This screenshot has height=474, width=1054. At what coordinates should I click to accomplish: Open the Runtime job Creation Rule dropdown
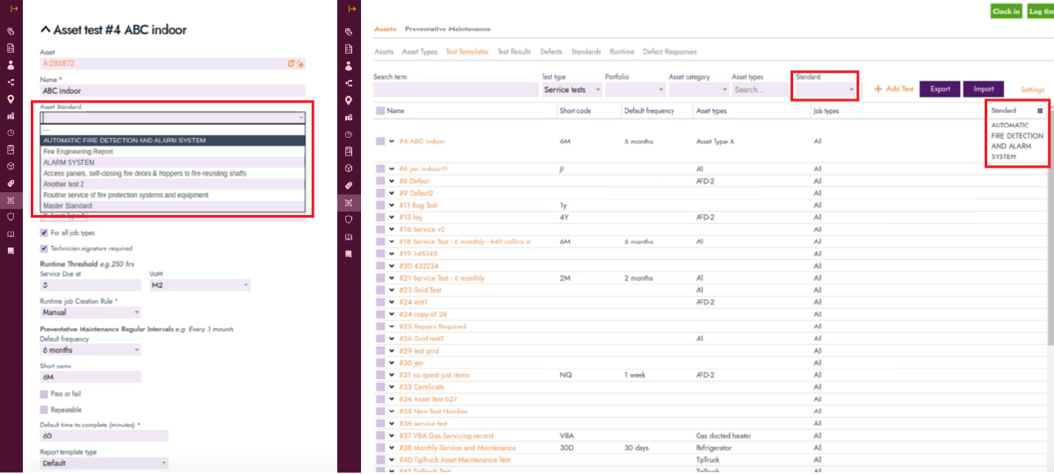pyautogui.click(x=90, y=312)
